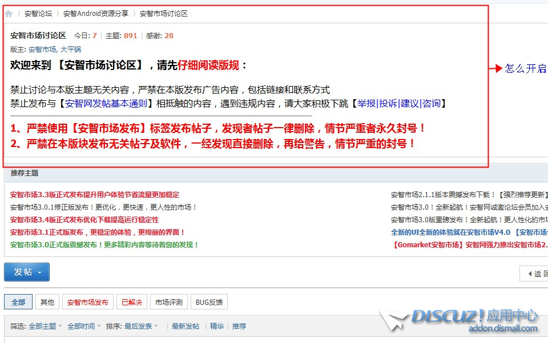Select the 已解决 category tab
The image size is (548, 343).
[x=131, y=302]
